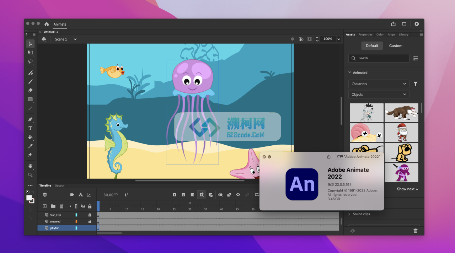The image size is (455, 253).
Task: Click the Add Camera icon in timeline
Action: tap(73, 195)
